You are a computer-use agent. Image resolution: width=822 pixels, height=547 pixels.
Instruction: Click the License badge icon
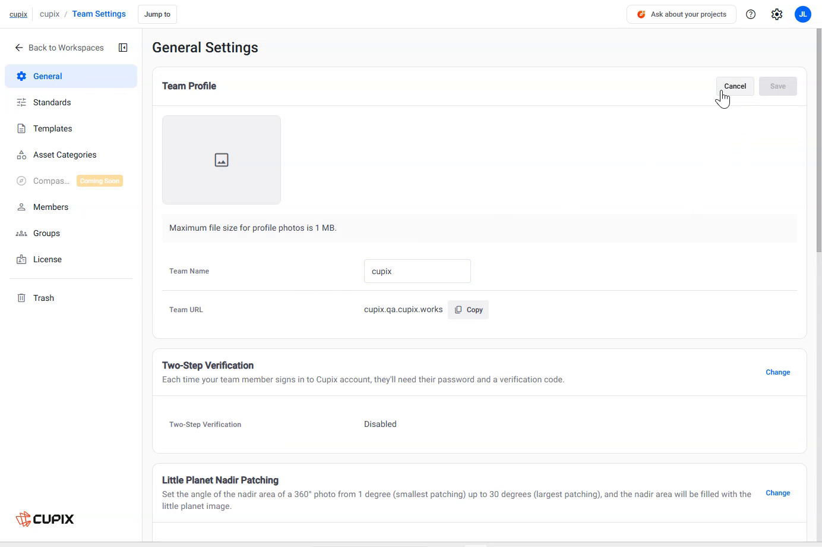tap(21, 259)
